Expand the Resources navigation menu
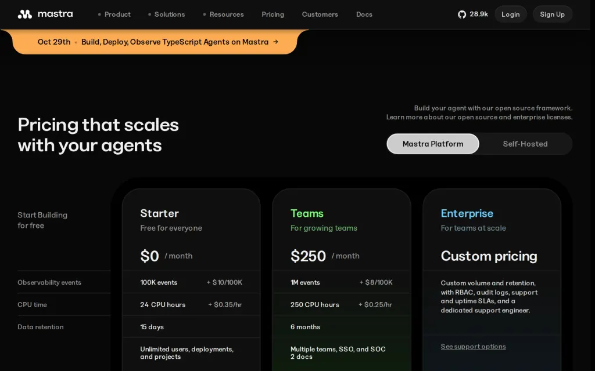This screenshot has width=595, height=371. [x=224, y=14]
